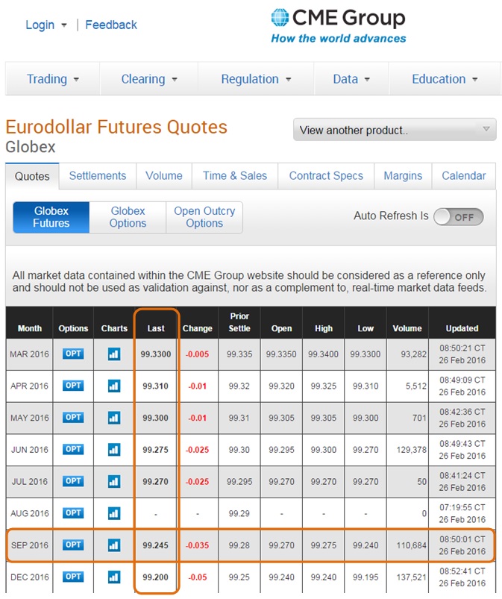This screenshot has height=599, width=502.
Task: Click the volume value 5,512
Action: point(415,386)
